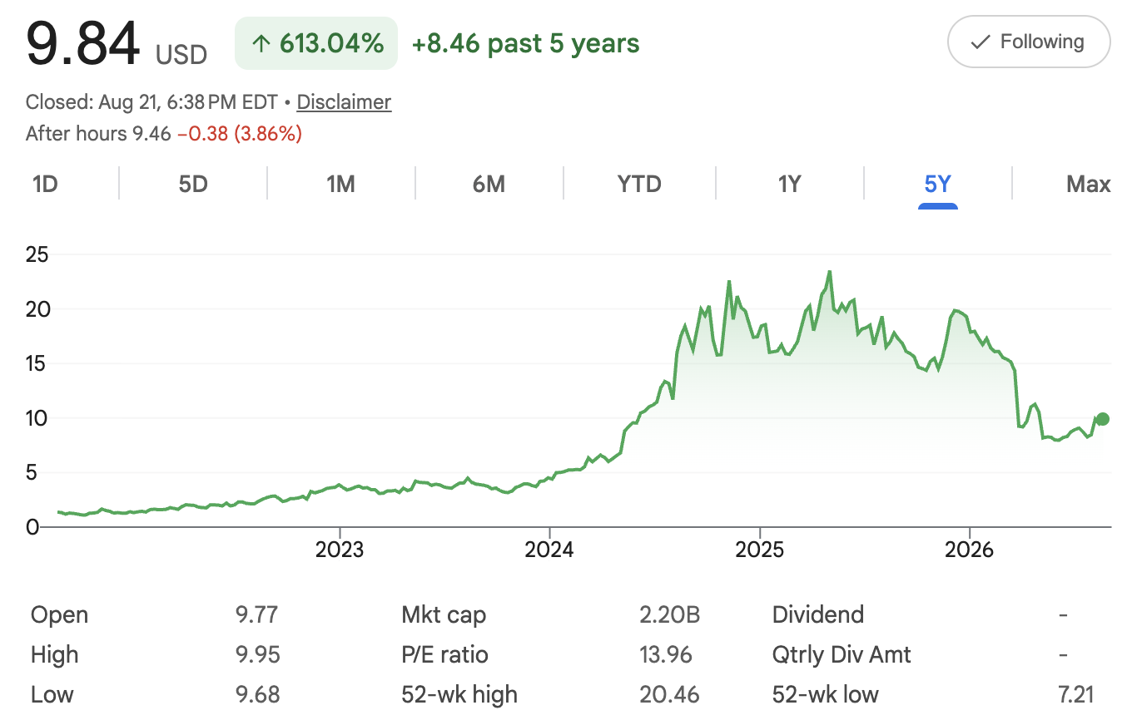The image size is (1132, 720).
Task: Click the P/E ratio label
Action: [x=444, y=655]
